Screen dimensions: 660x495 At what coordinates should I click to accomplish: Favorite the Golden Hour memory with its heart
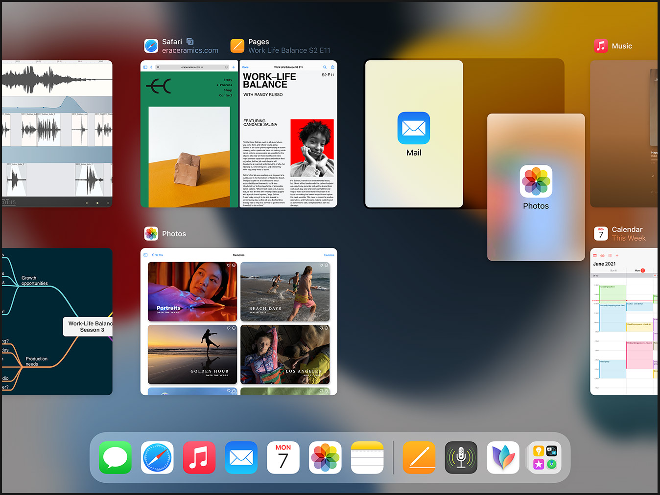[x=229, y=328]
